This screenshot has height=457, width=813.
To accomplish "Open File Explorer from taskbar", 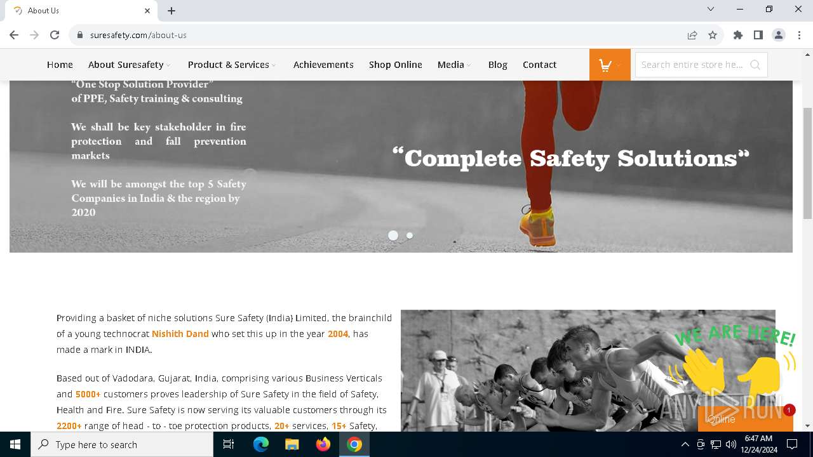I will [292, 444].
